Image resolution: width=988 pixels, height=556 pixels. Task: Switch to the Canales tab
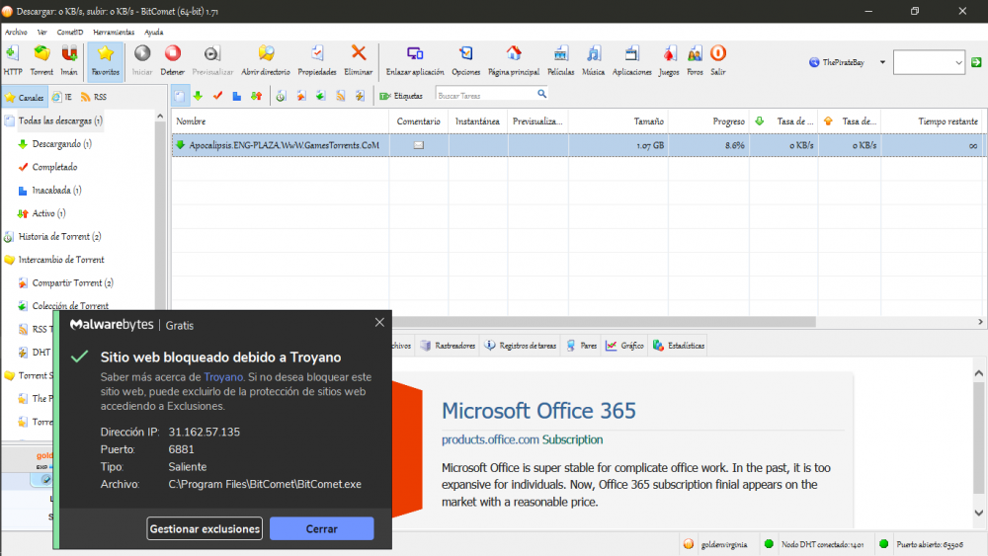(x=25, y=97)
